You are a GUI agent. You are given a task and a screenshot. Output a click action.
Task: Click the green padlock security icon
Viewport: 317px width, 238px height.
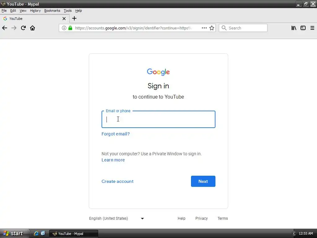click(x=70, y=28)
